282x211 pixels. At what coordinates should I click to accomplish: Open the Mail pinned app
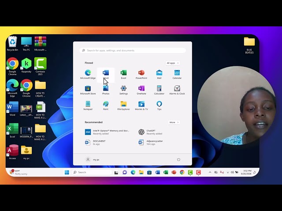click(x=159, y=74)
